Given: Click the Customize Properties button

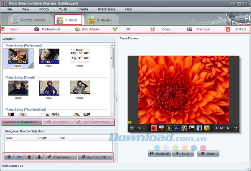Looking at the screenshot, I should click(22, 122).
